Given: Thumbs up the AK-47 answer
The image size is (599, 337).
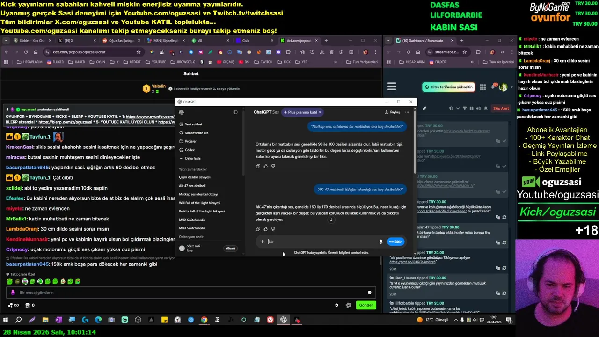Looking at the screenshot, I should click(x=265, y=229).
